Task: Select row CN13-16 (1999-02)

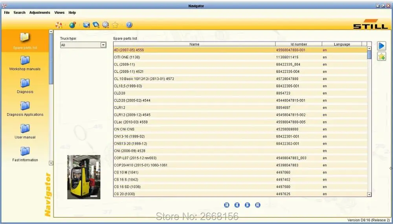Action: click(240, 136)
